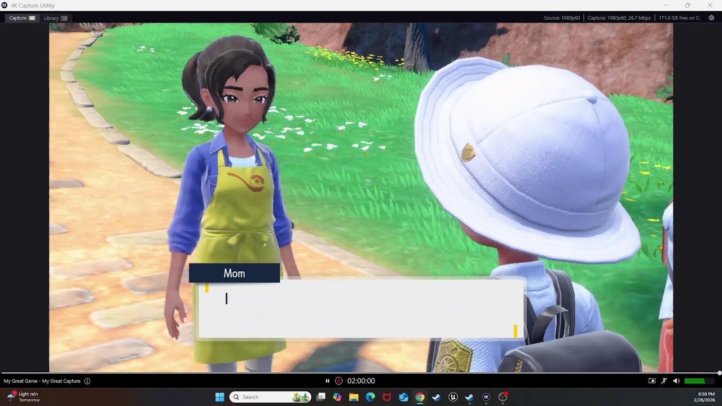
Task: Toggle the muted microphone icon
Action: (x=664, y=381)
